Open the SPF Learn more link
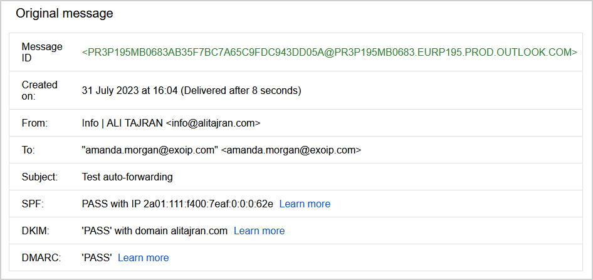 click(x=305, y=204)
